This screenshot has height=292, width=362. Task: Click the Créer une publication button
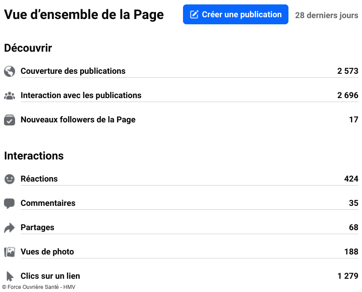click(235, 14)
